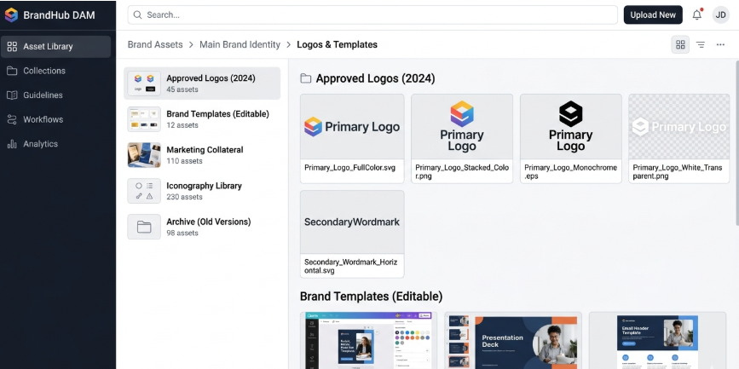Click the Collections folder icon

[12, 71]
